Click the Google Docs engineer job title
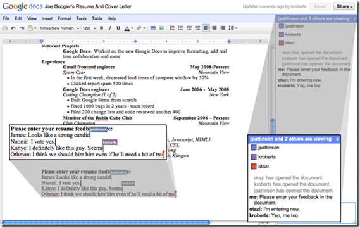Viewport: 360px width, 228px height. [x=86, y=89]
